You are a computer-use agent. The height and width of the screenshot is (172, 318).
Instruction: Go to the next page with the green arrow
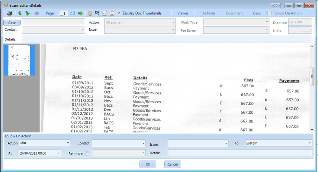point(80,13)
